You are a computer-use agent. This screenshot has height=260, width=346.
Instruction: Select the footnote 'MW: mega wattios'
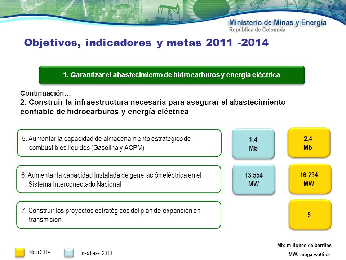click(x=309, y=255)
